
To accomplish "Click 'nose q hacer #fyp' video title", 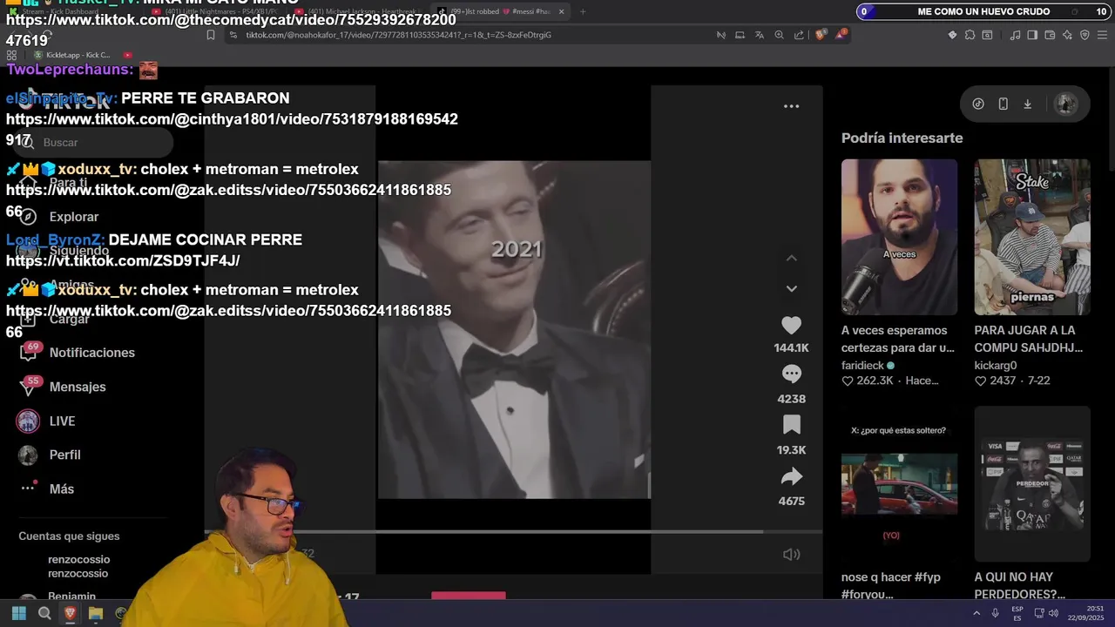I will (x=890, y=585).
